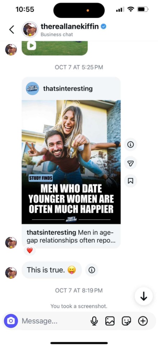Open the camera from message bar
Viewport: 158px width, 347px height.
11,321
